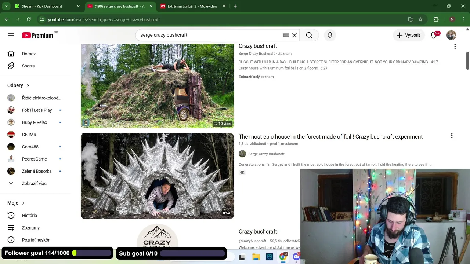Open Crazy bushcraft channel result title
This screenshot has height=264, width=470.
[258, 232]
